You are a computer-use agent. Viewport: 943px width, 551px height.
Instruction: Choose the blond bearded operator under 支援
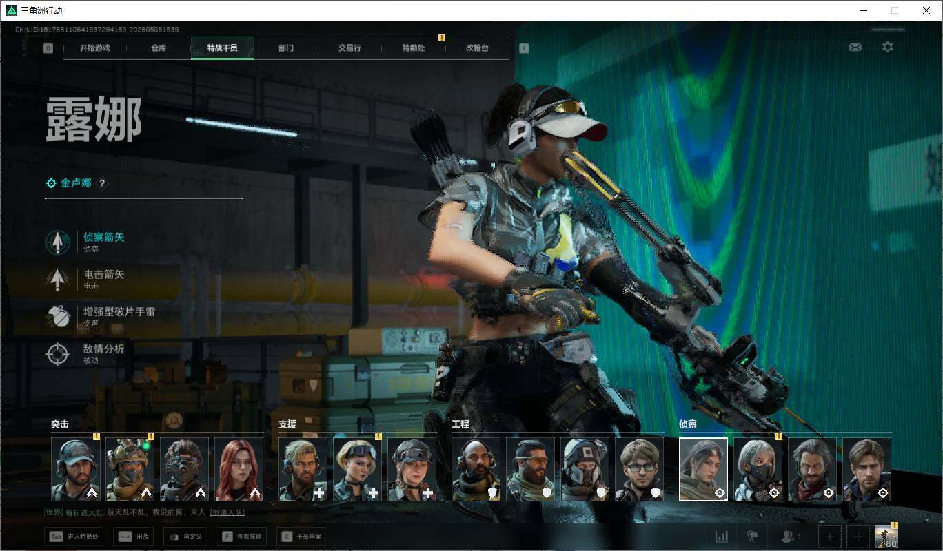click(303, 470)
